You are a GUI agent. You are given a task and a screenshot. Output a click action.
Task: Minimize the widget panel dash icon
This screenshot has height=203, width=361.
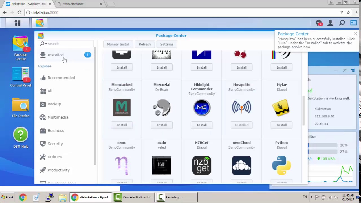[x=336, y=70]
